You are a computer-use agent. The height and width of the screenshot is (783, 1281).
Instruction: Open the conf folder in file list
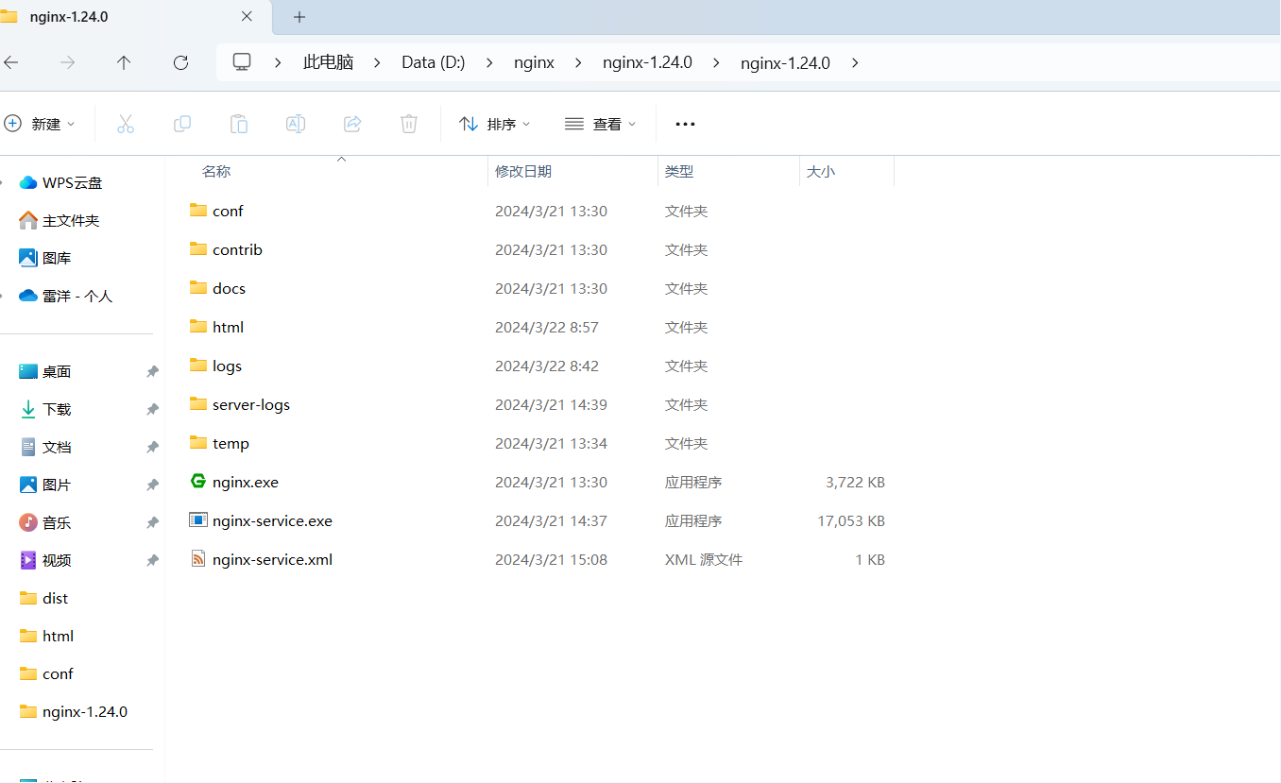(x=228, y=211)
